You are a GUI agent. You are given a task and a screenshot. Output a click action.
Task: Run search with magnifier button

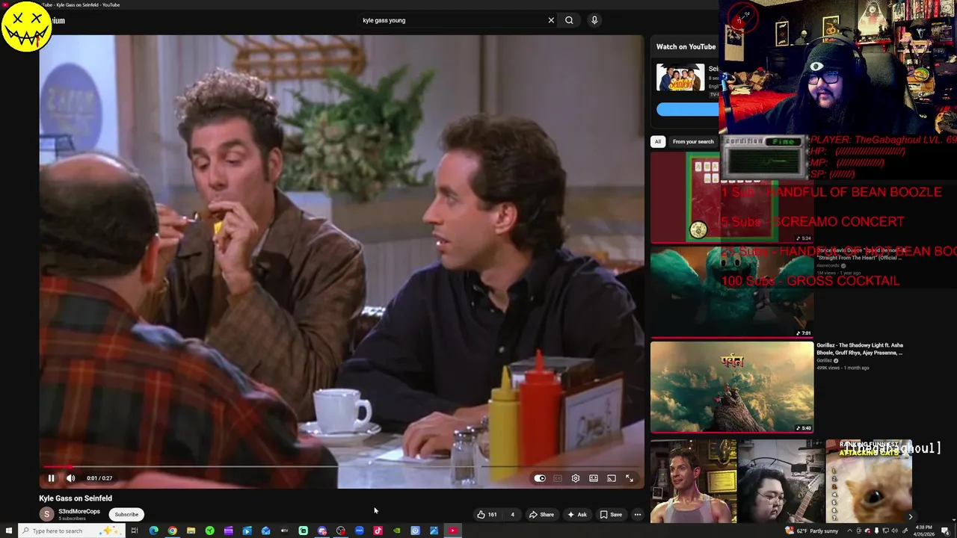(569, 20)
